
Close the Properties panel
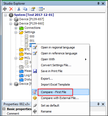coord(103,104)
